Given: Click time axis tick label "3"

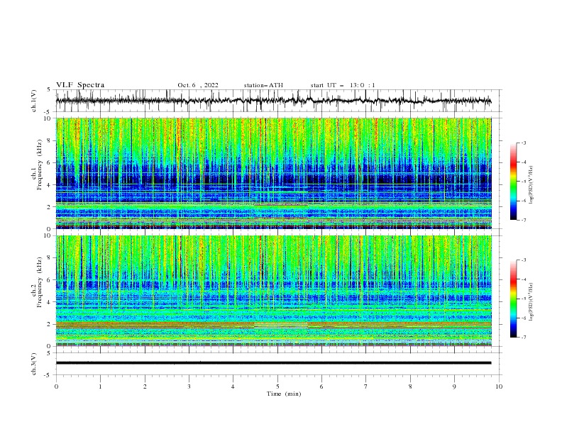Looking at the screenshot, I should pyautogui.click(x=189, y=386).
